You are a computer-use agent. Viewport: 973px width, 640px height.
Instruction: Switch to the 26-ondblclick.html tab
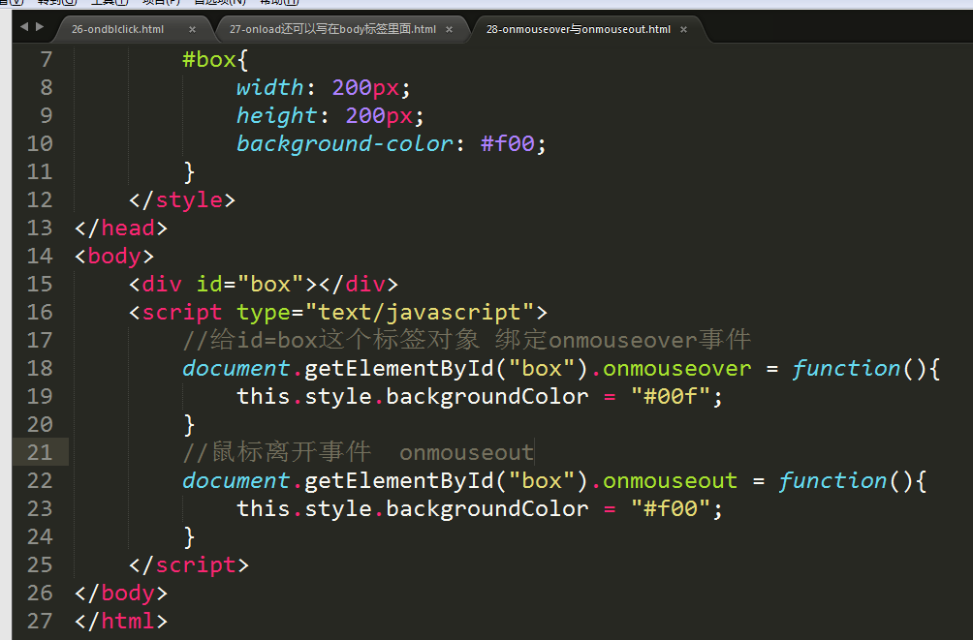pos(118,29)
